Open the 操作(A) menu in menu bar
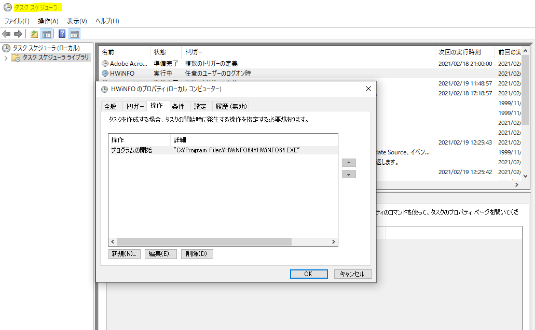The width and height of the screenshot is (535, 330). click(x=48, y=21)
